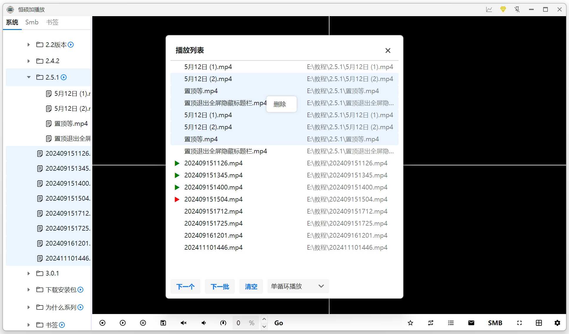Click the 下一批 button
This screenshot has width=569, height=334.
click(220, 286)
